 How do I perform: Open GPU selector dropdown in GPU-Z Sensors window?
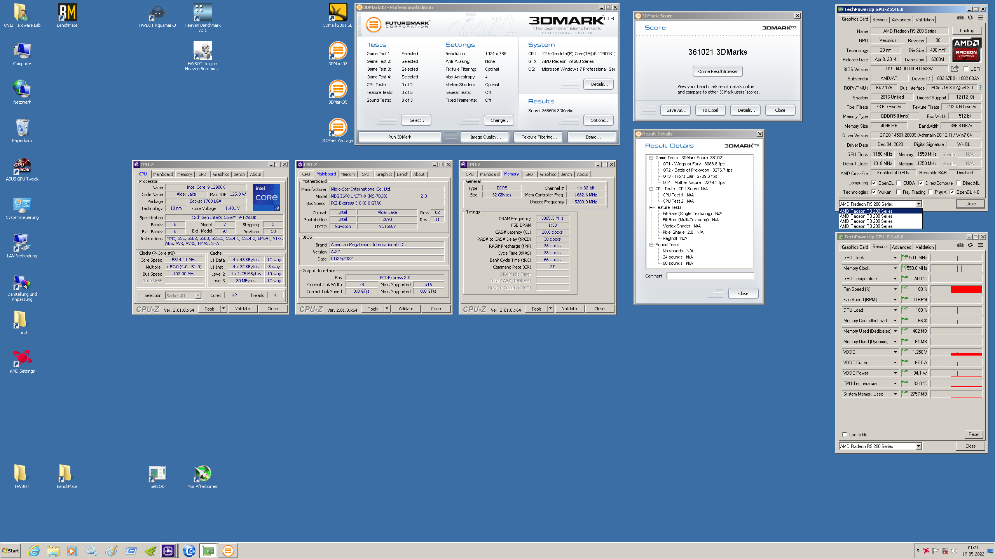(918, 446)
